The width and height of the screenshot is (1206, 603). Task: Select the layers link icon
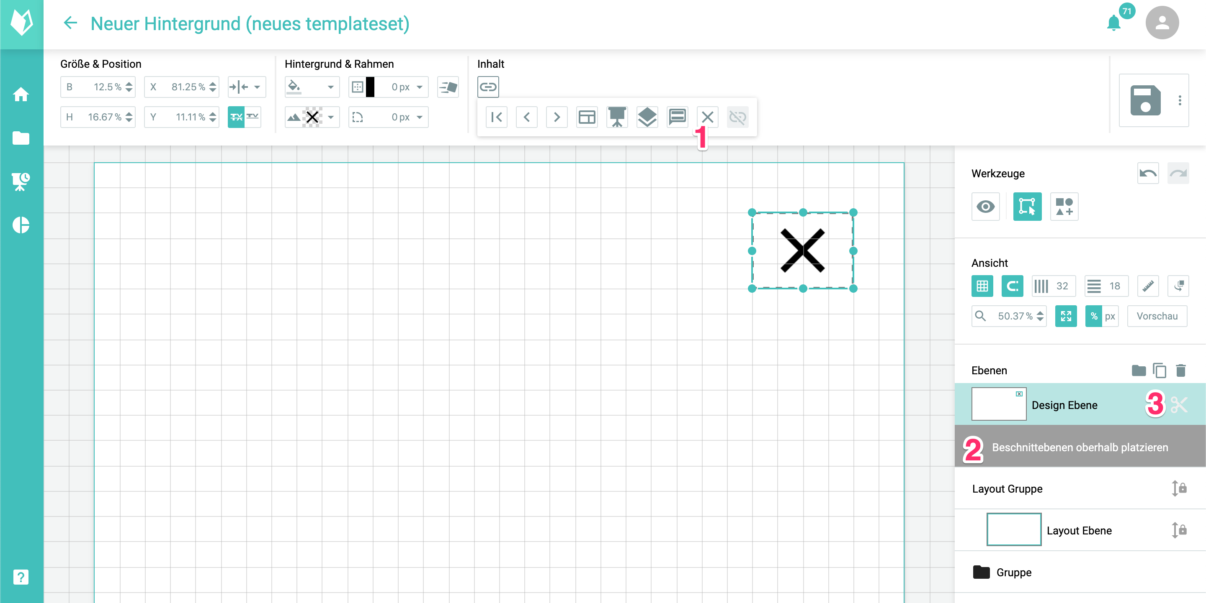coord(647,117)
